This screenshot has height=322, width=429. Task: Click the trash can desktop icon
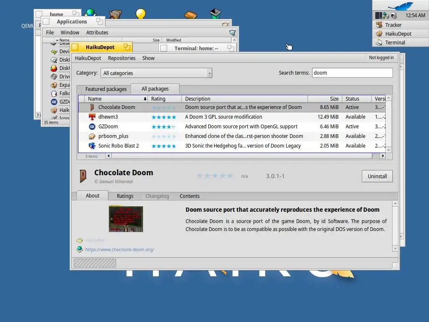click(215, 13)
